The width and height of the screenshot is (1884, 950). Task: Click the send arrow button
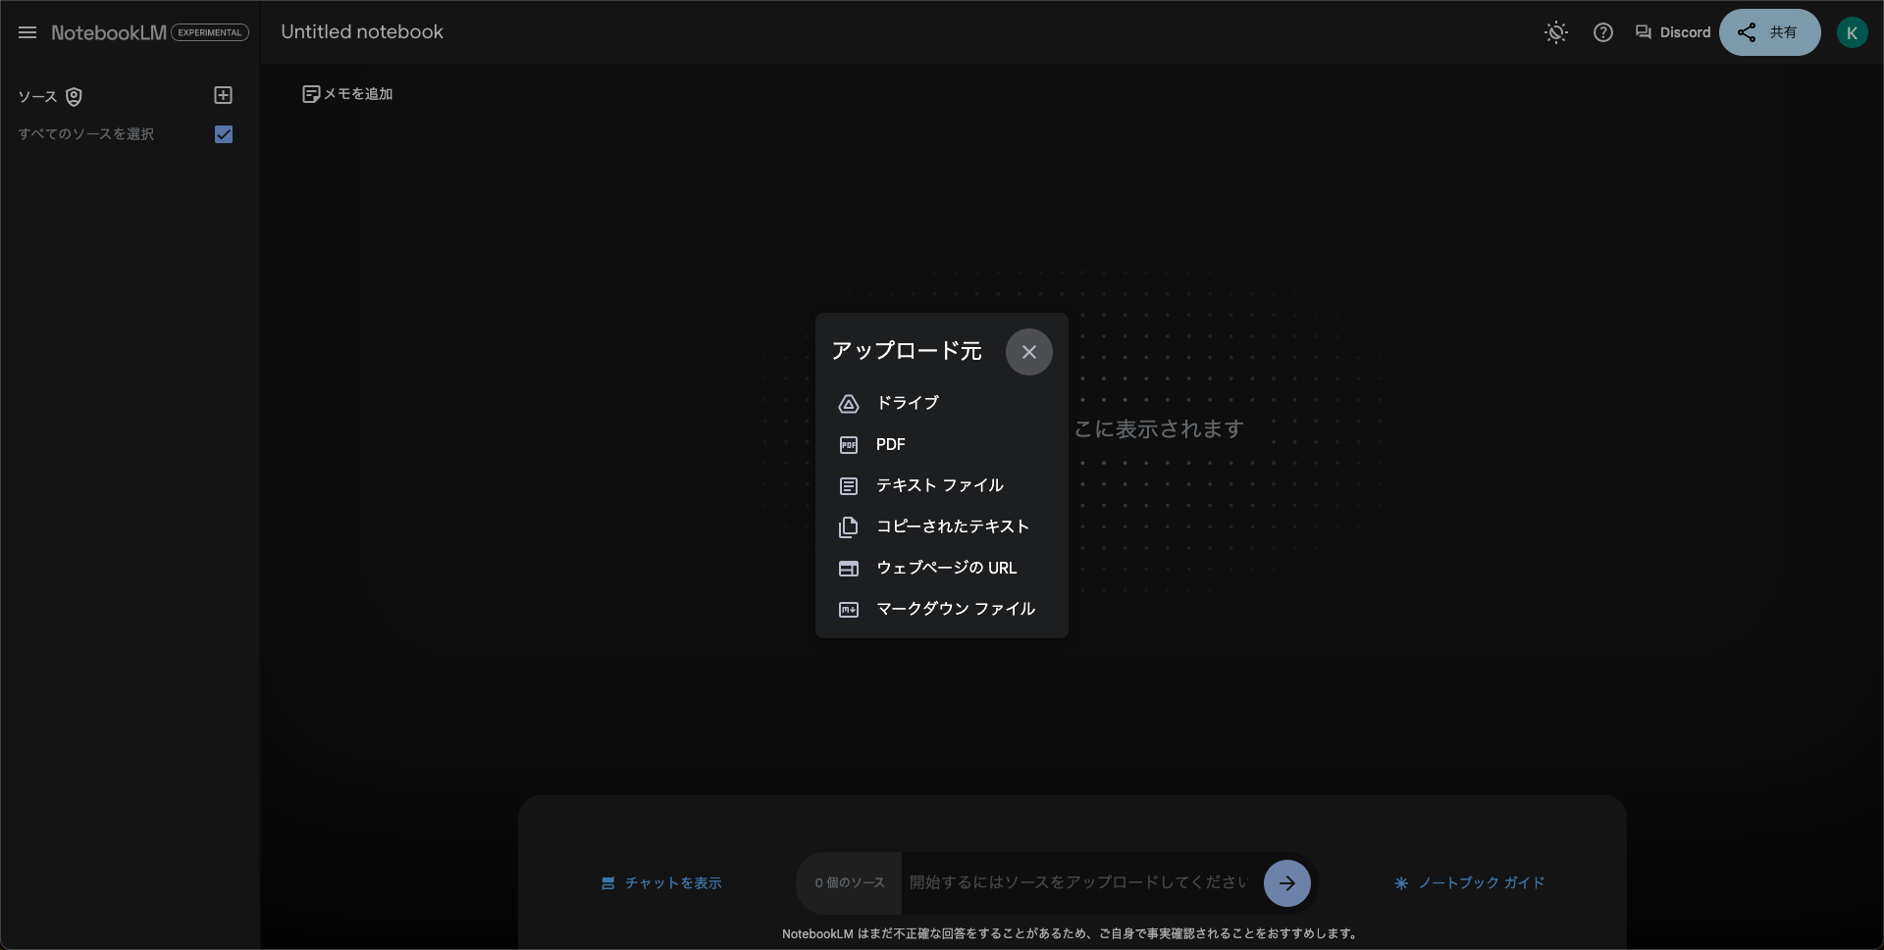(x=1287, y=883)
